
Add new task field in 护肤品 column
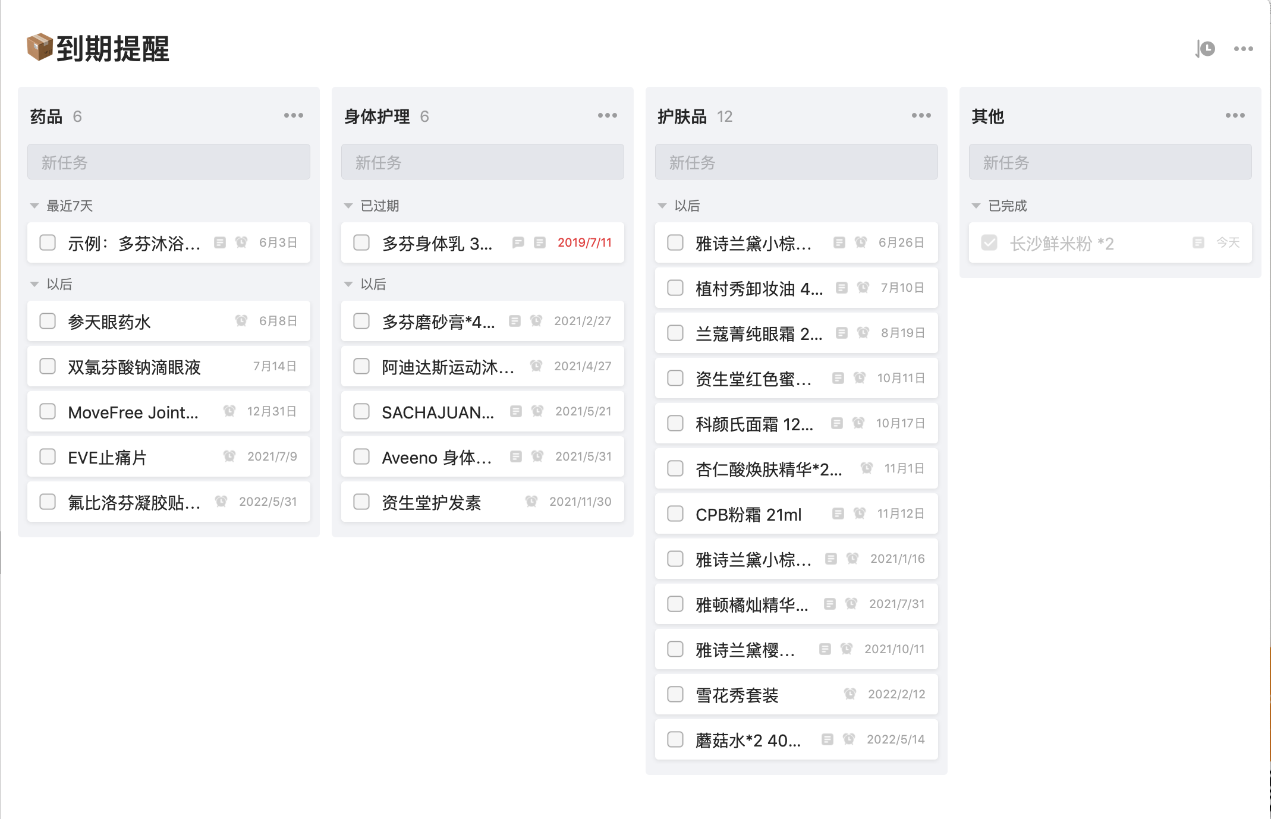click(797, 162)
